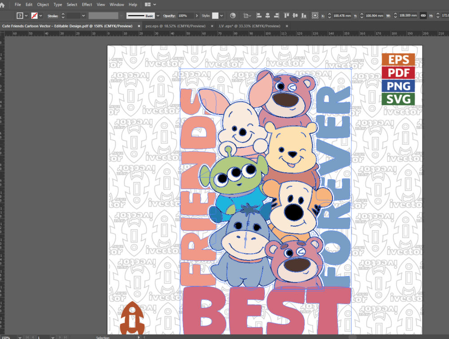The image size is (449, 339).
Task: Click the X position stepper arrows
Action: [x=329, y=16]
